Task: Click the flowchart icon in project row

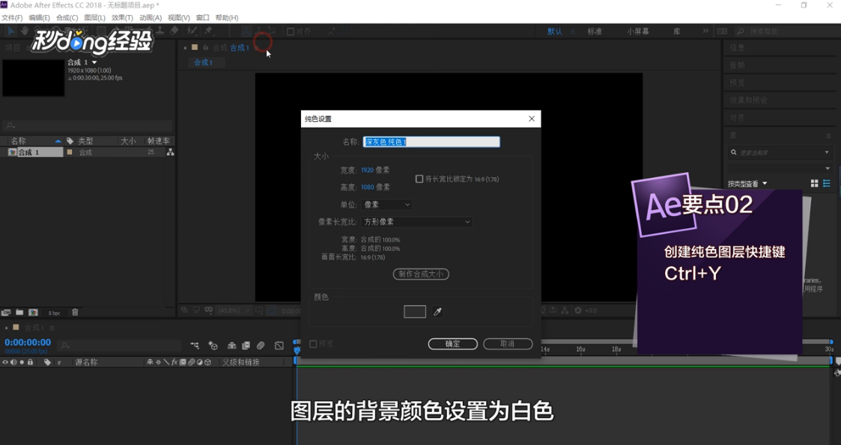Action: [x=170, y=152]
